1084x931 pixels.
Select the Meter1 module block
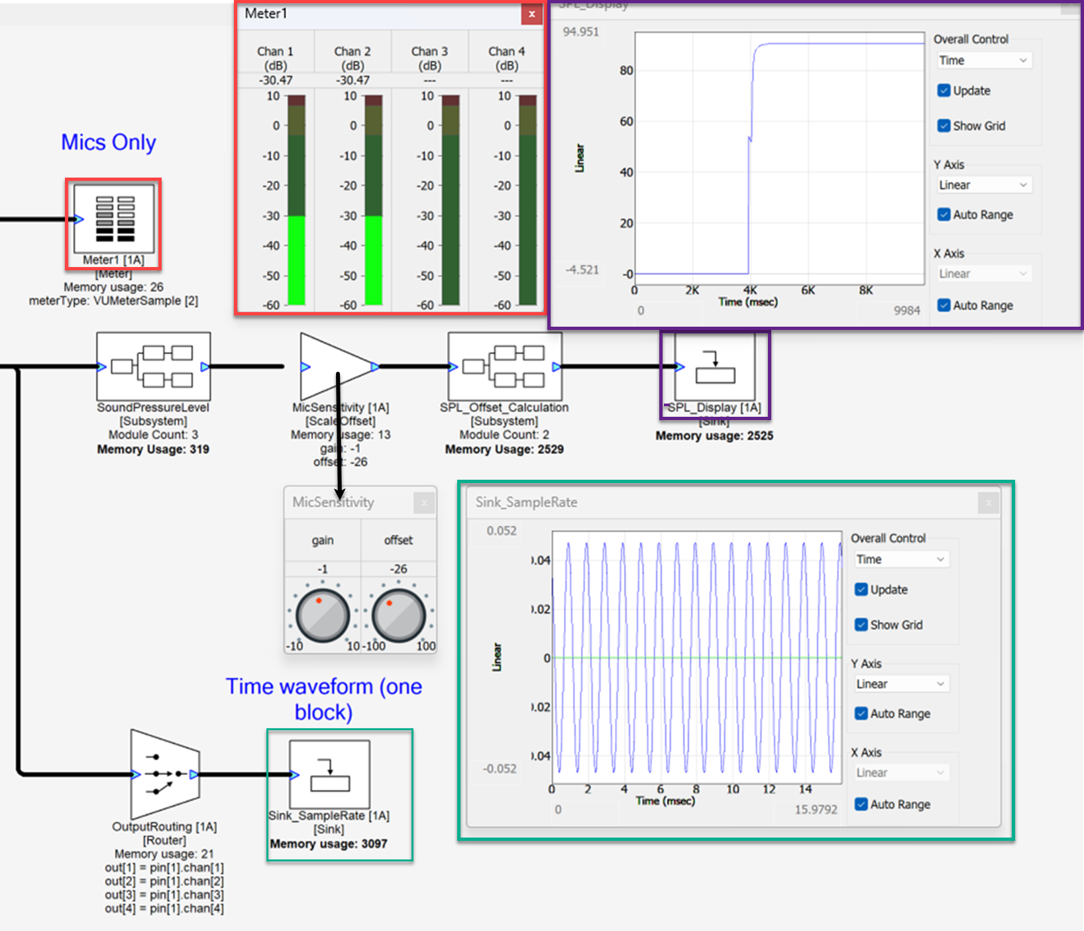click(113, 219)
